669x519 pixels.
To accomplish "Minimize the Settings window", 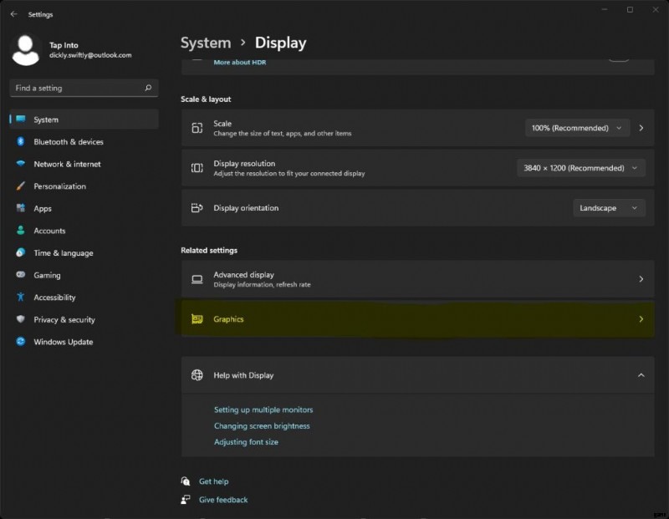I will [604, 9].
